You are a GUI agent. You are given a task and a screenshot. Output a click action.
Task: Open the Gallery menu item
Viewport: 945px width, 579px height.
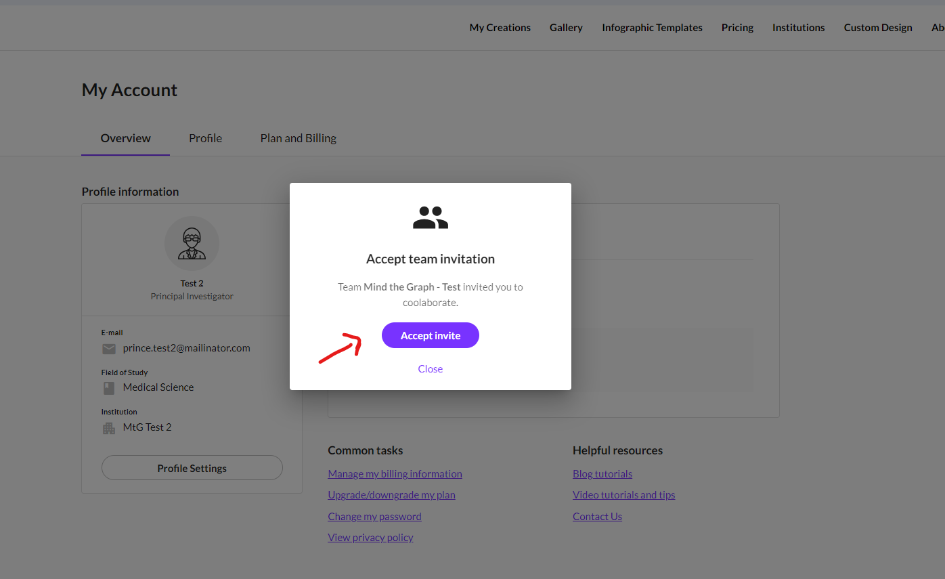[x=566, y=28]
